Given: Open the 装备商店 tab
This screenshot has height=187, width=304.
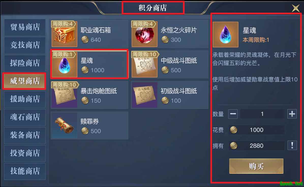Looking at the screenshot, I should pos(25,135).
